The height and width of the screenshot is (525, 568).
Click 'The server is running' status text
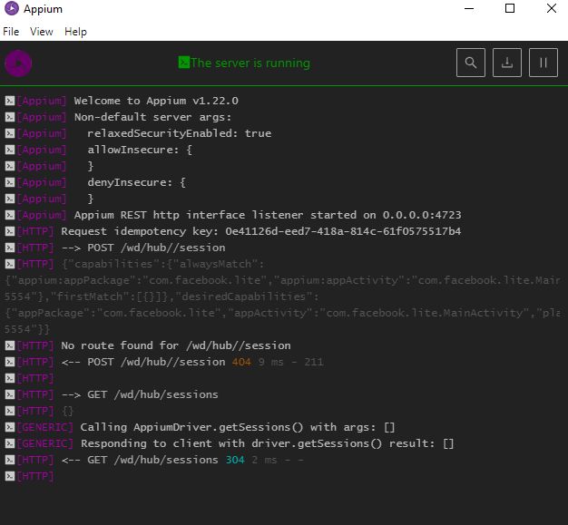coord(250,63)
